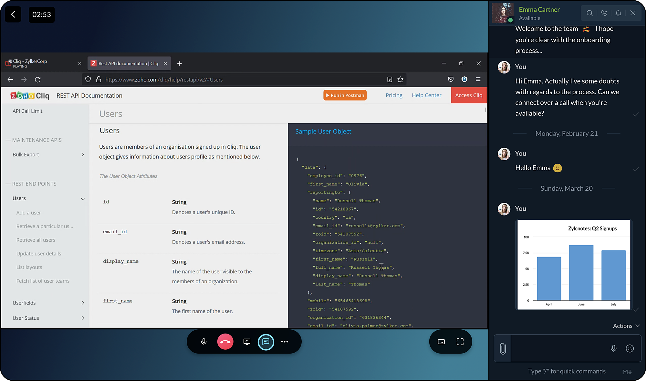Switch to picture-in-picture view
The image size is (646, 381).
(441, 342)
